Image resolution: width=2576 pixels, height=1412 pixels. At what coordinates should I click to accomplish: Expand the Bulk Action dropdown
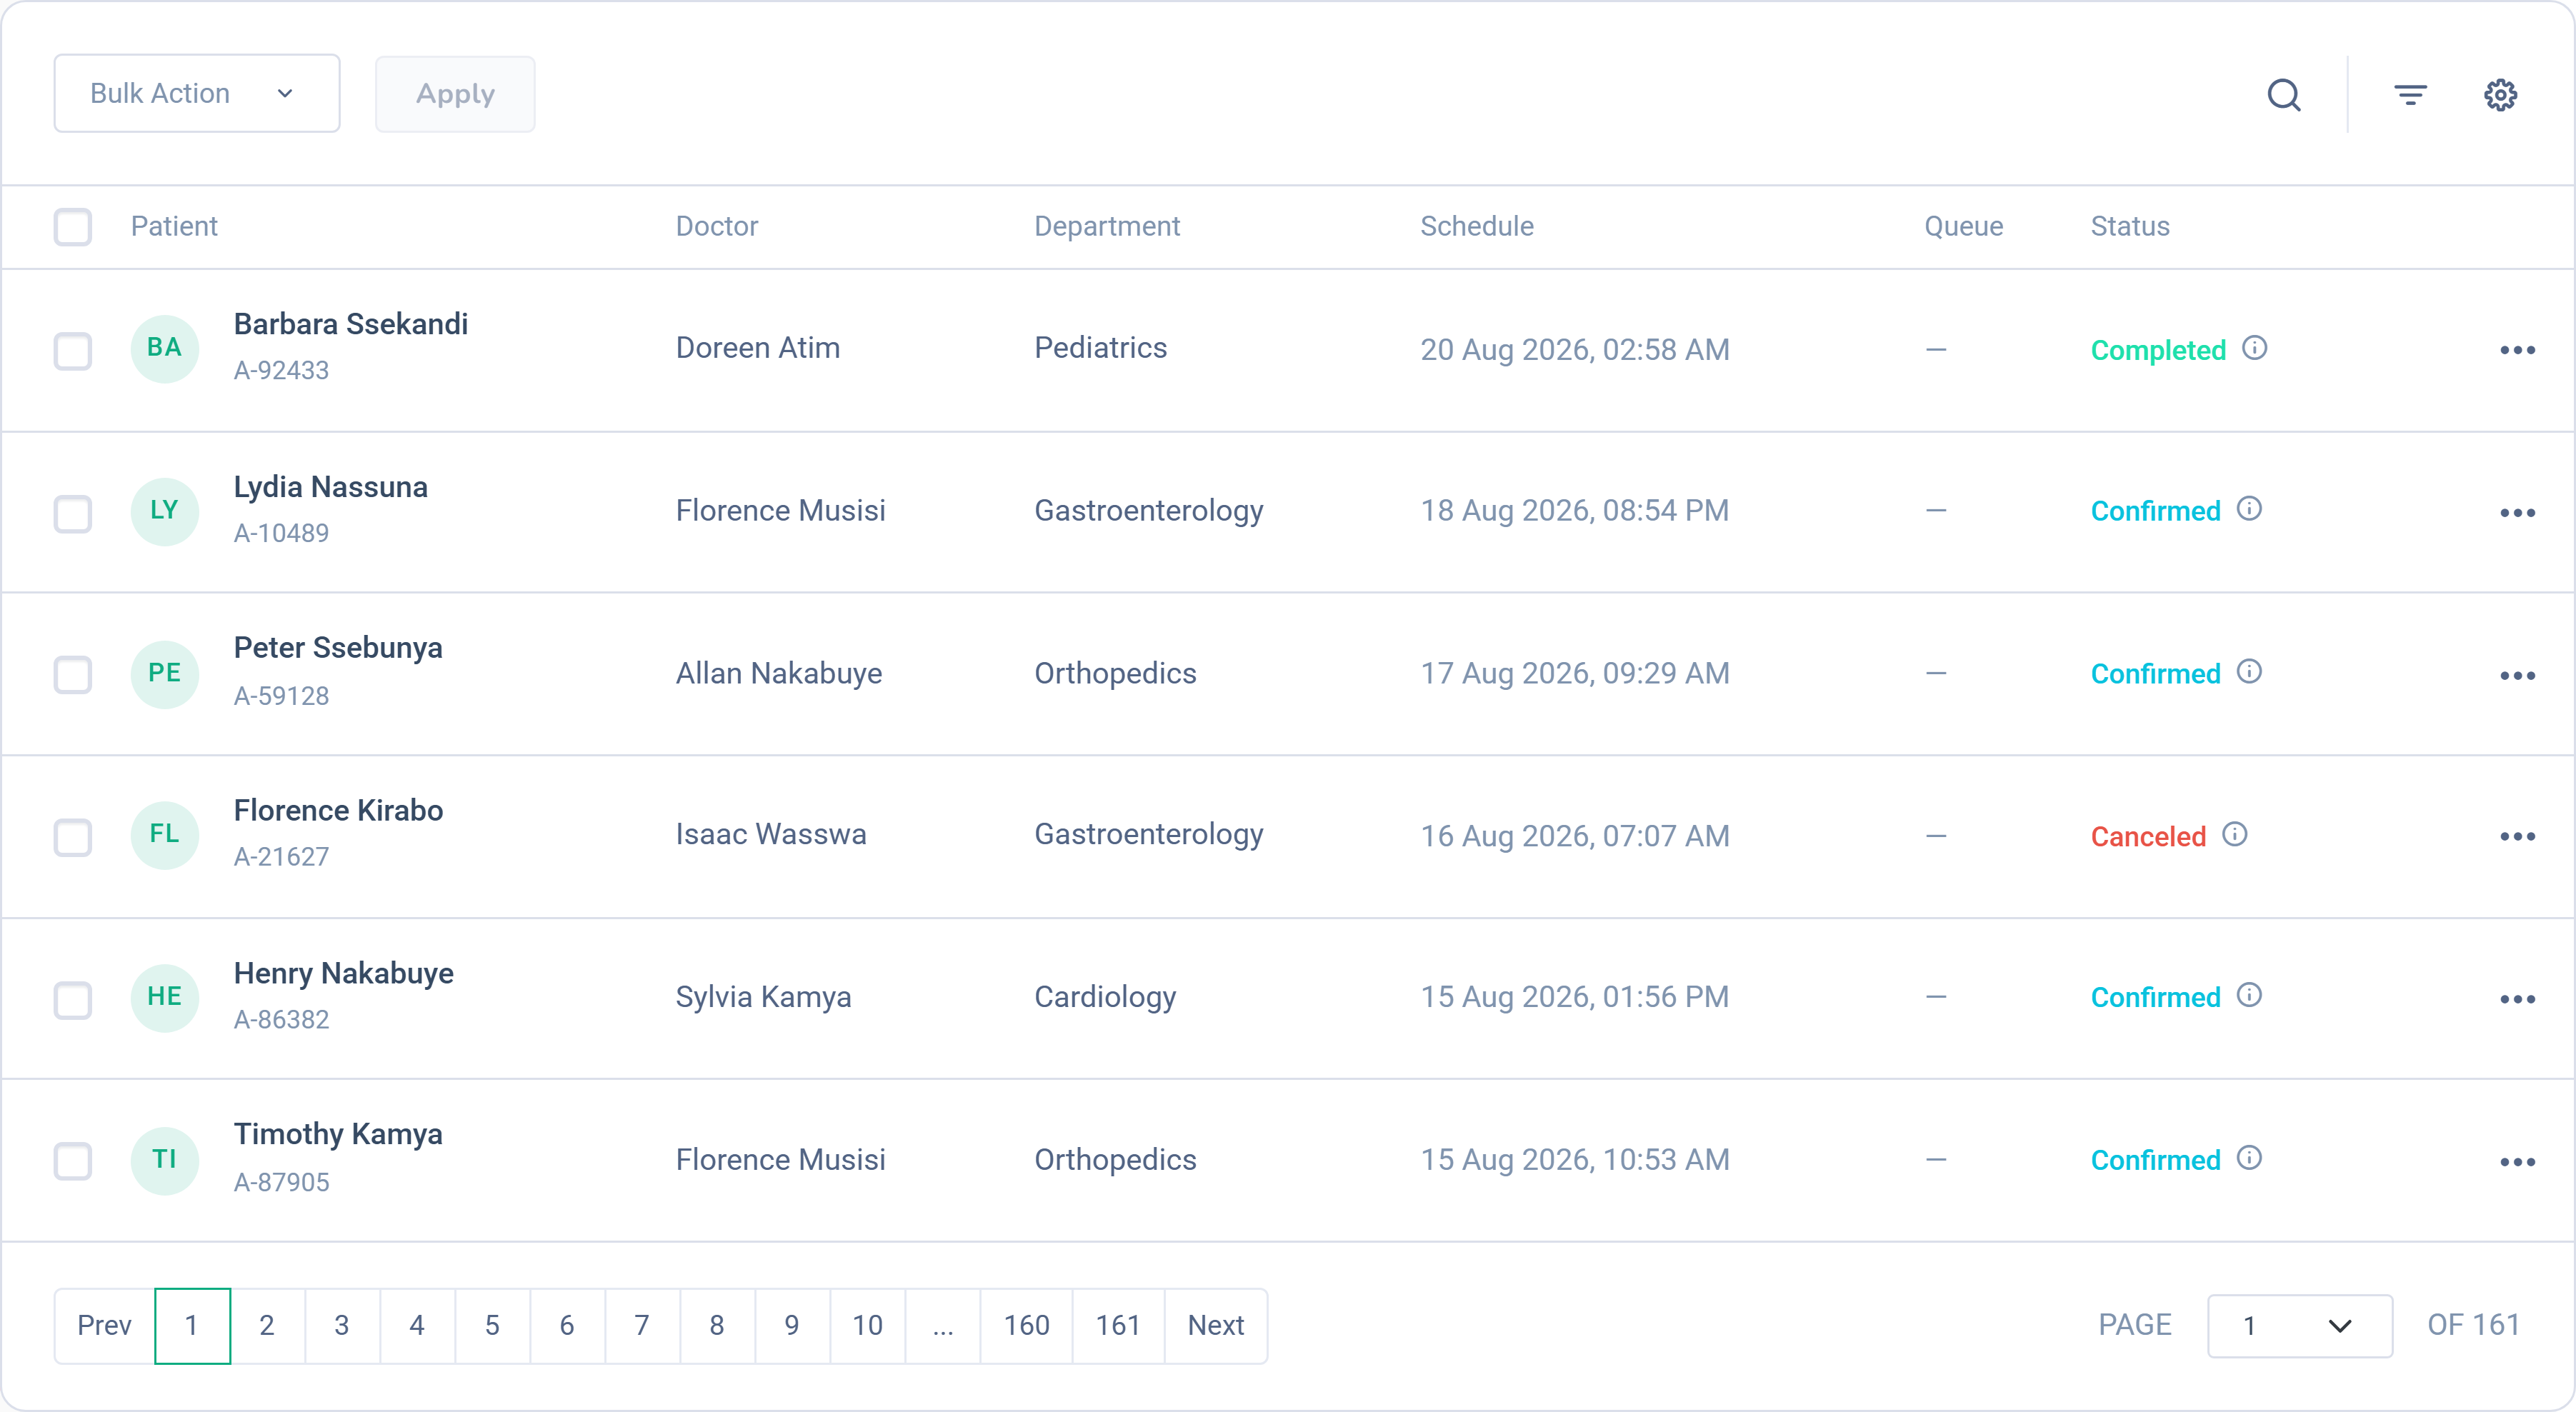tap(197, 94)
